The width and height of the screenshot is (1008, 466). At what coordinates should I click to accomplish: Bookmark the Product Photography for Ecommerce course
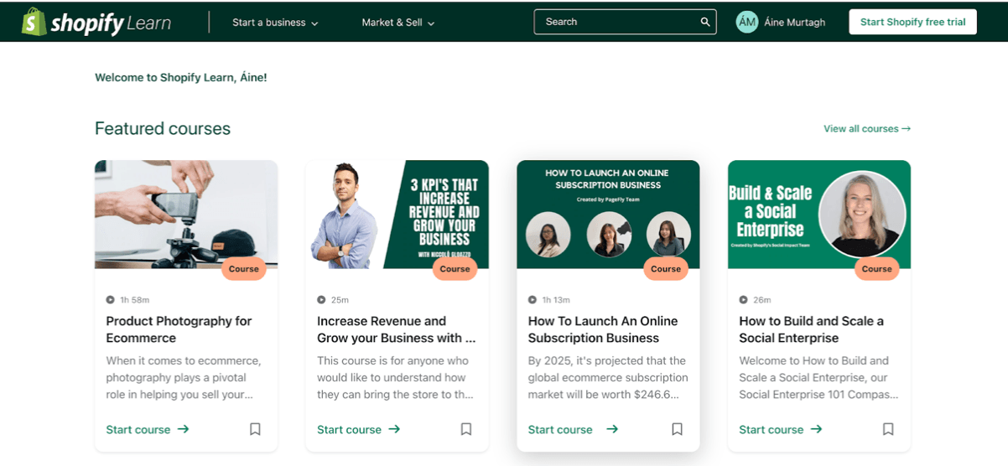point(255,429)
